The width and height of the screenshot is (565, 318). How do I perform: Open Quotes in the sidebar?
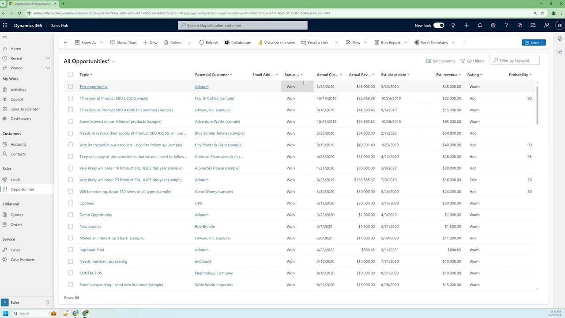[17, 215]
